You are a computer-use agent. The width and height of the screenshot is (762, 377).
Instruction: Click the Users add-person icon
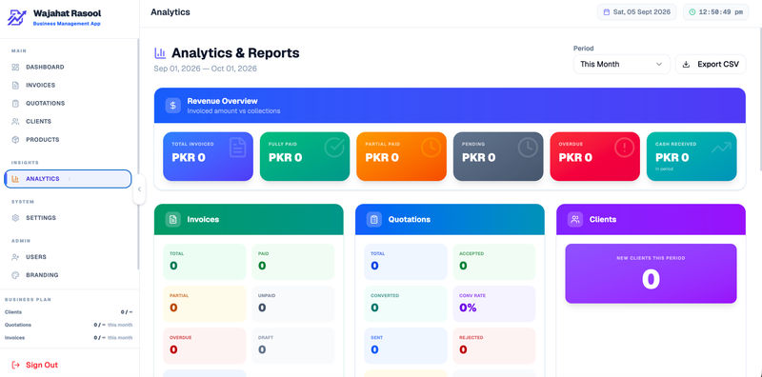coord(15,257)
